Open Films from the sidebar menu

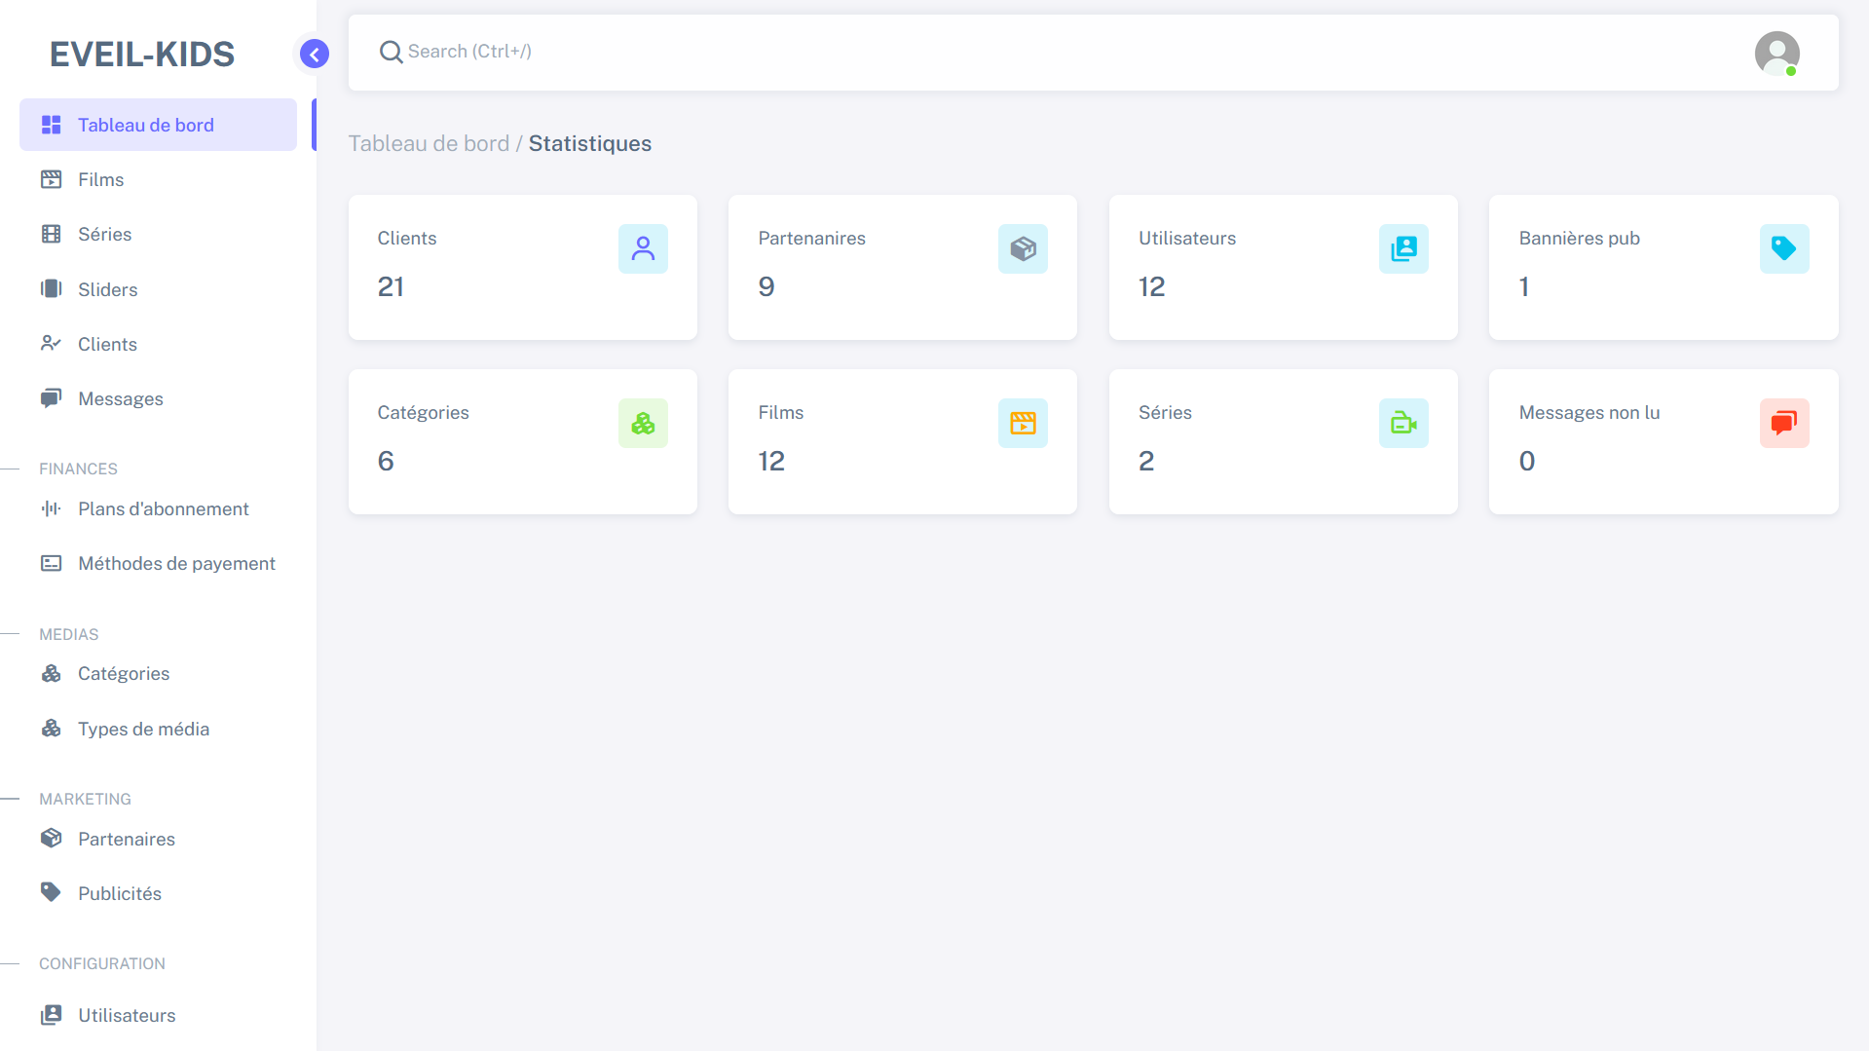pos(101,179)
